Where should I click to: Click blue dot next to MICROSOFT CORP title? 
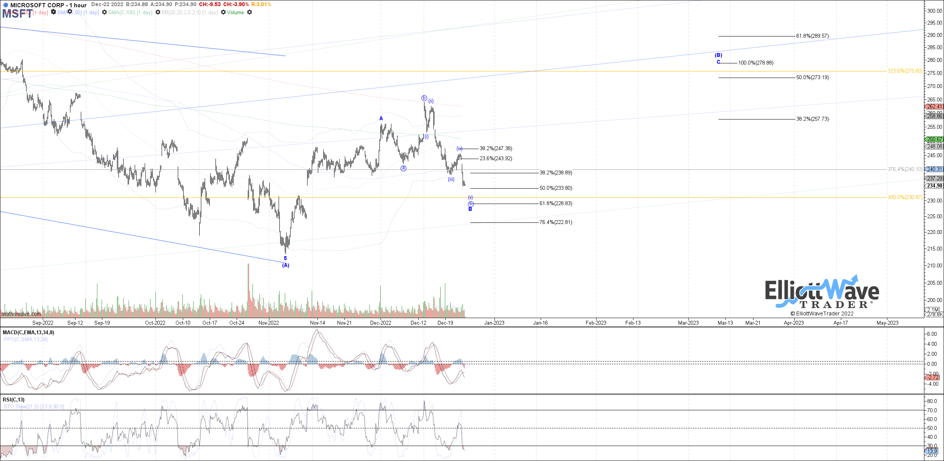pyautogui.click(x=5, y=5)
